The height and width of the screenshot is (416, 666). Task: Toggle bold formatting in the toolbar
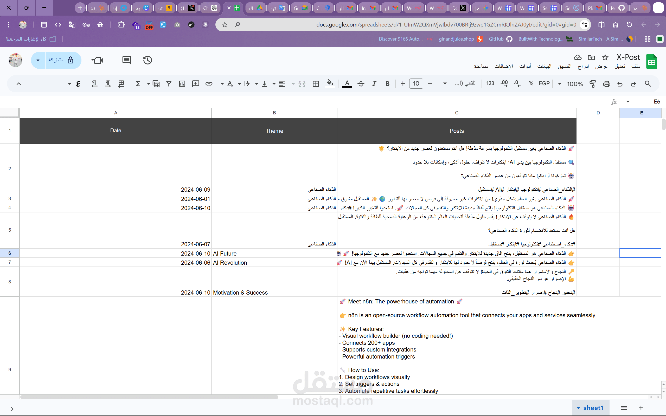pos(387,84)
